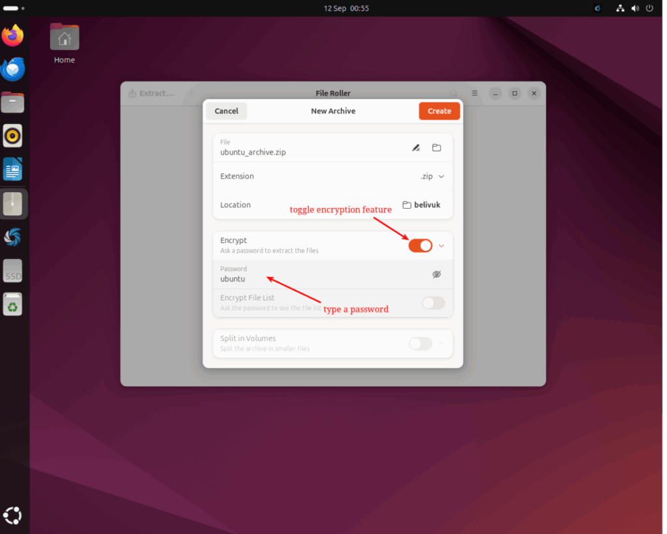Viewport: 667px width, 534px height.
Task: Show applications via Ubuntu logo
Action: pos(12,516)
